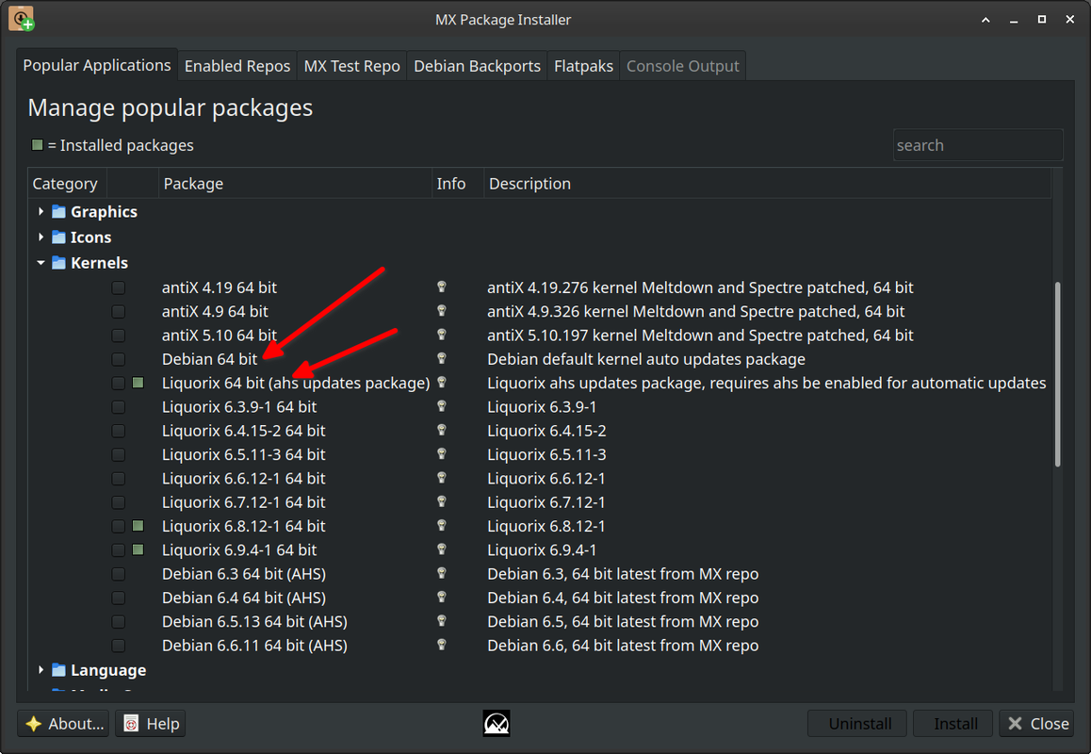Tick checkbox for antiX 5.10 64 bit

coord(119,336)
